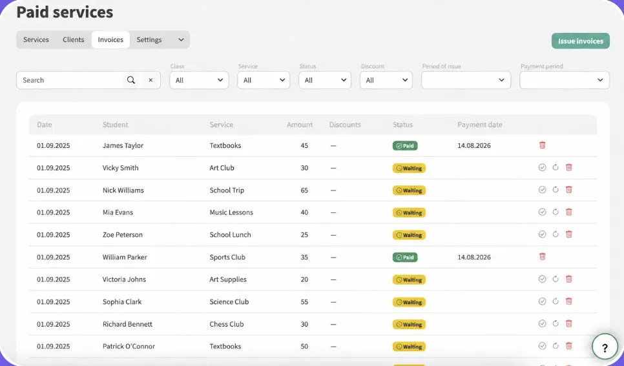
Task: Click the Status column header
Action: pyautogui.click(x=402, y=125)
